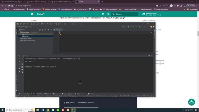Click Collapse All in Project panel

[45, 30]
